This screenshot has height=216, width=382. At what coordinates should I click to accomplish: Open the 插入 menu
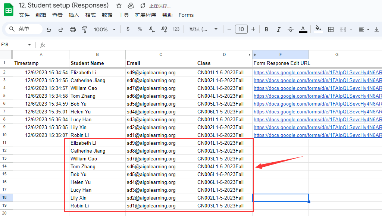click(74, 15)
